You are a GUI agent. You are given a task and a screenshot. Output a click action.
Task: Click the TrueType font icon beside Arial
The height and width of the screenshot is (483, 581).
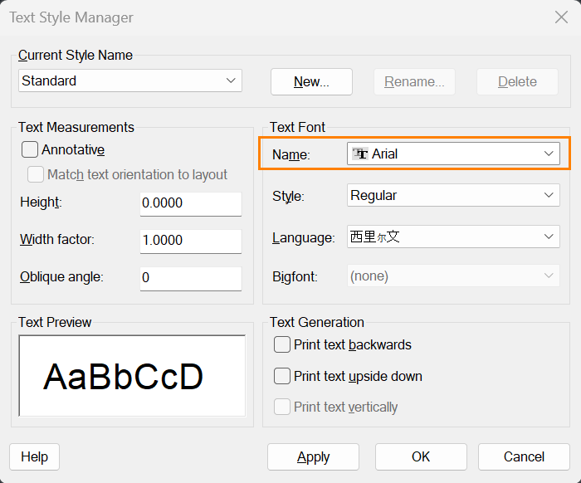(360, 154)
